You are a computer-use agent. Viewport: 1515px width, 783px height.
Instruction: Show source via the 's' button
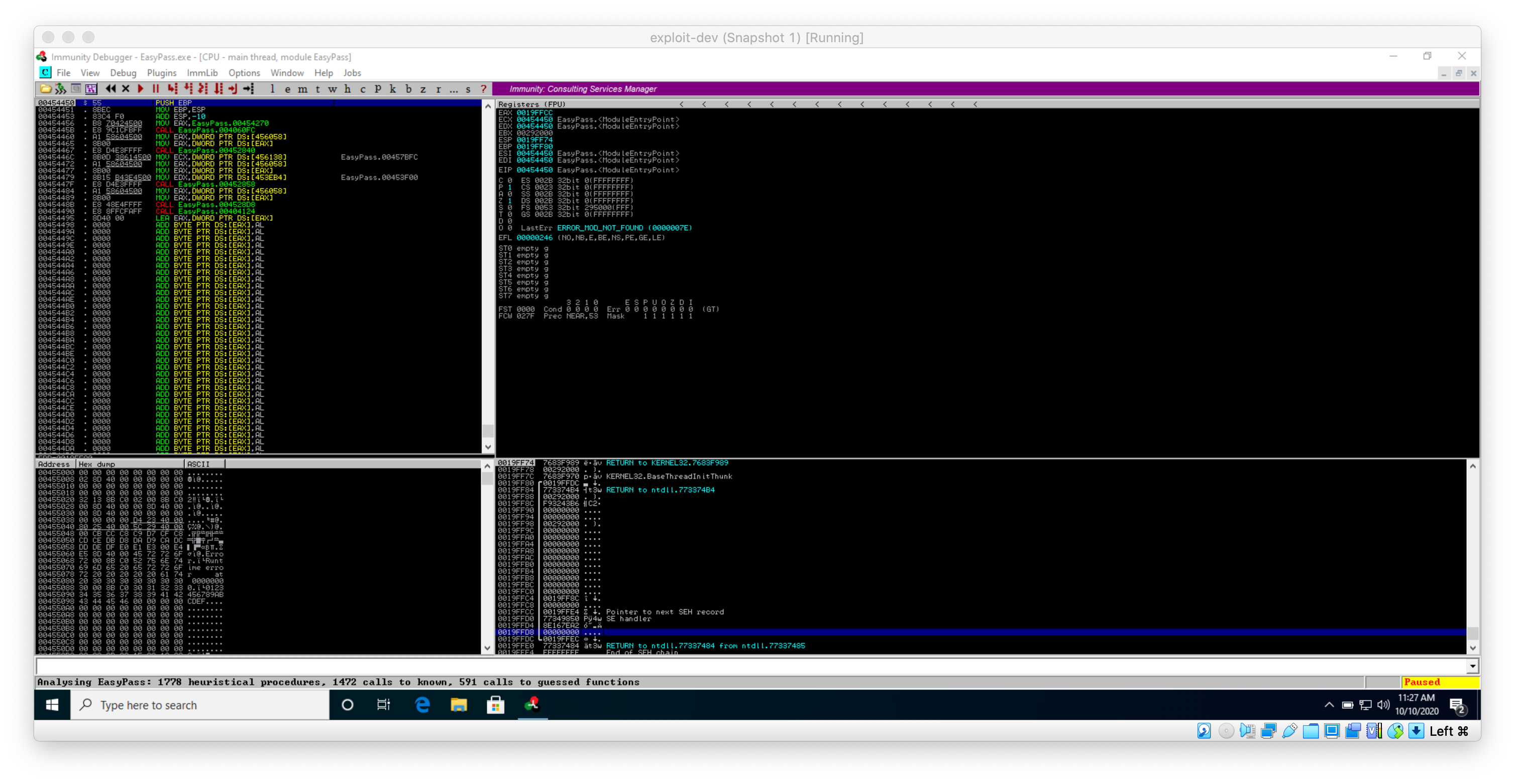tap(468, 89)
